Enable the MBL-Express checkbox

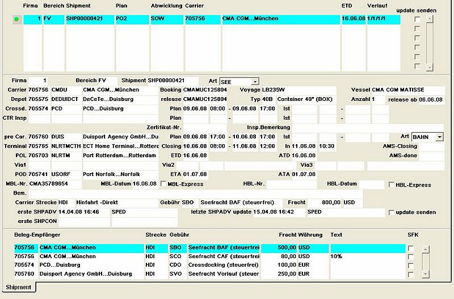163,184
